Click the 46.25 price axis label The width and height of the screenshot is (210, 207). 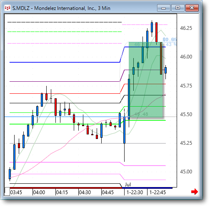click(186, 28)
